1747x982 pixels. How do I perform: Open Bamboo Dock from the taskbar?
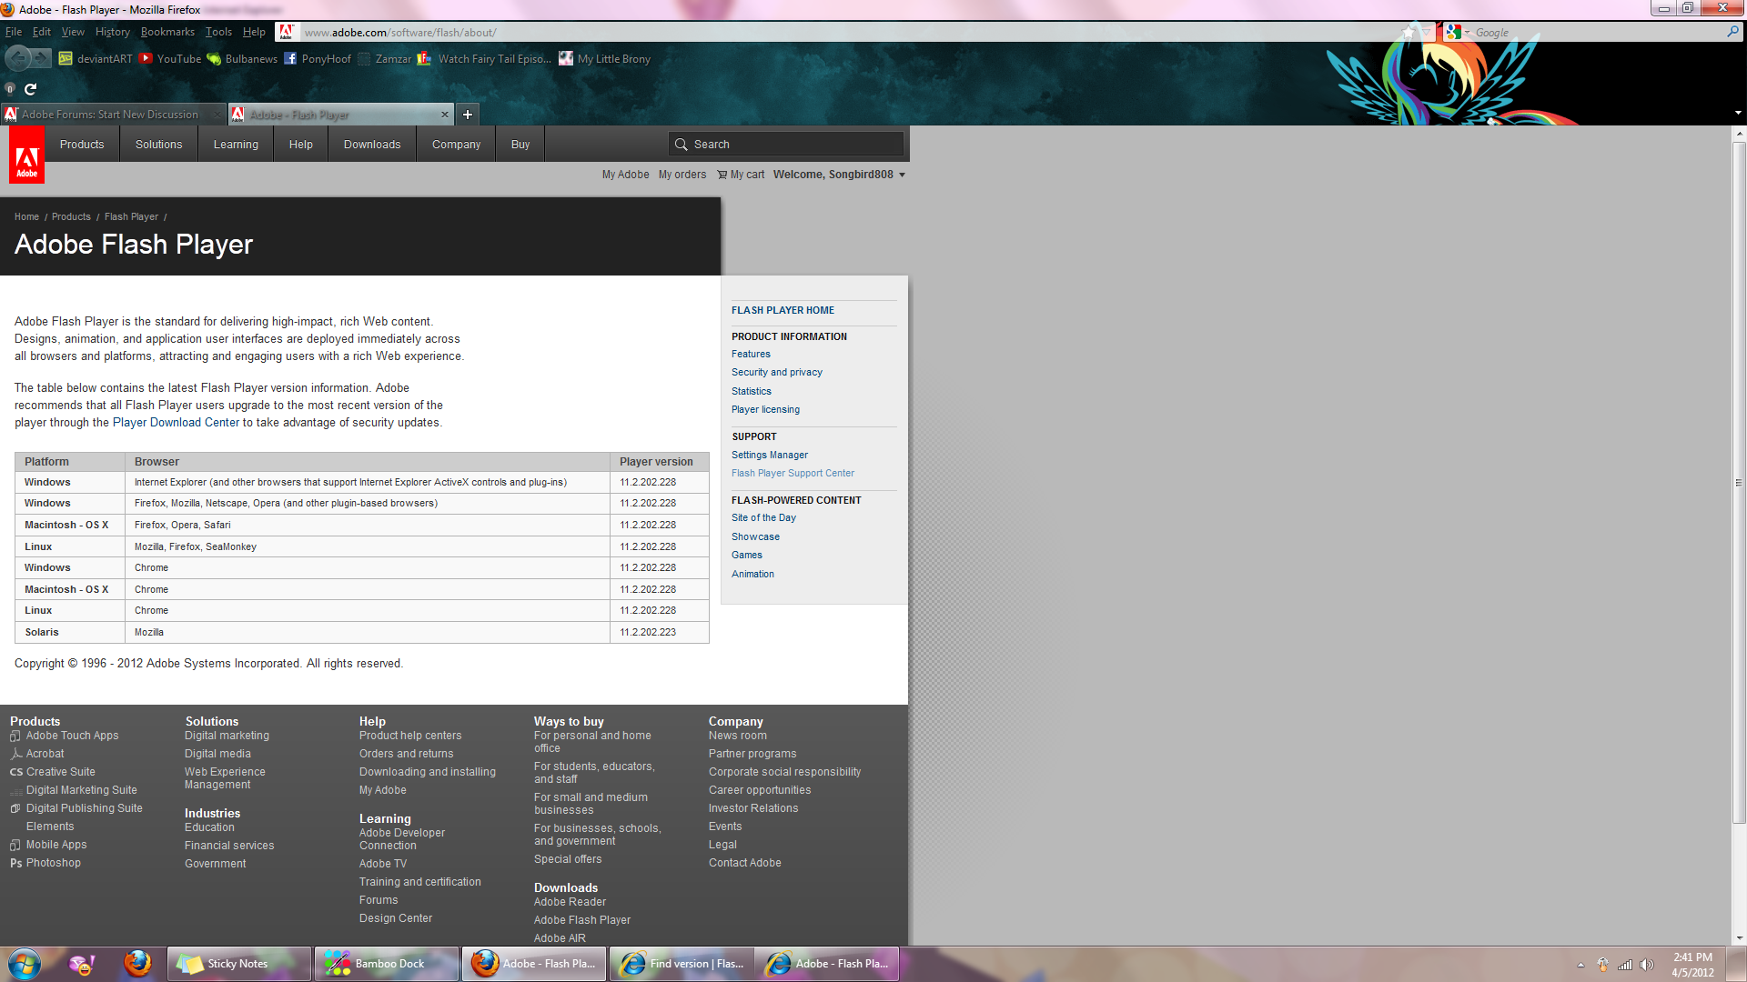(x=387, y=964)
